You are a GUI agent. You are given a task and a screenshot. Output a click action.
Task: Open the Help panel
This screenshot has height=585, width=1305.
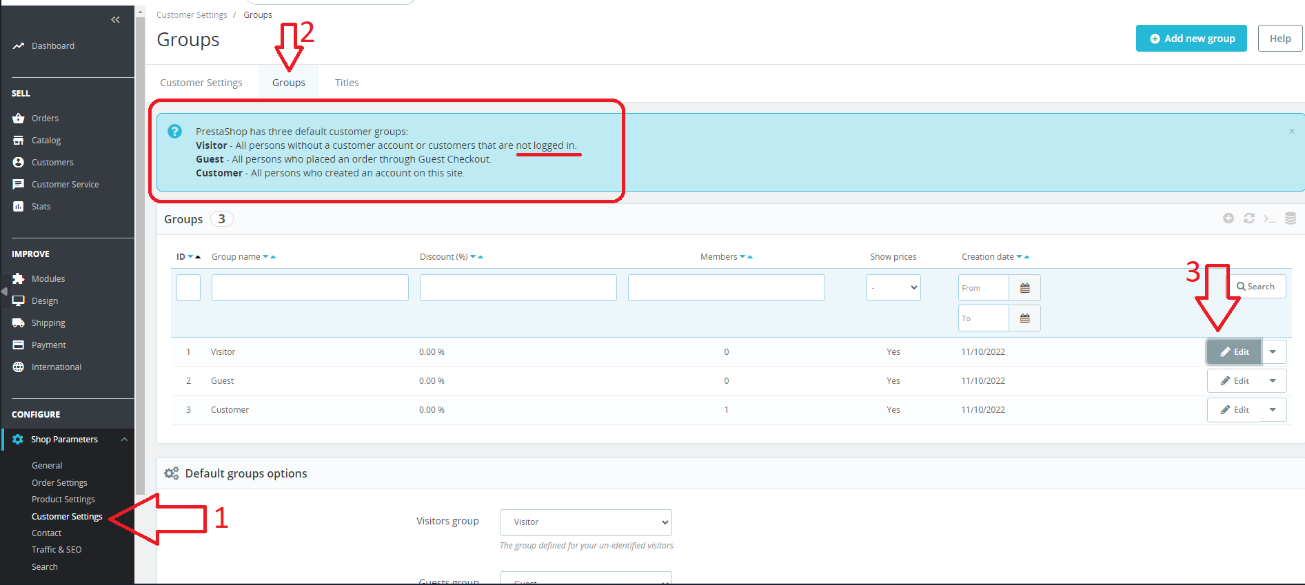tap(1280, 39)
